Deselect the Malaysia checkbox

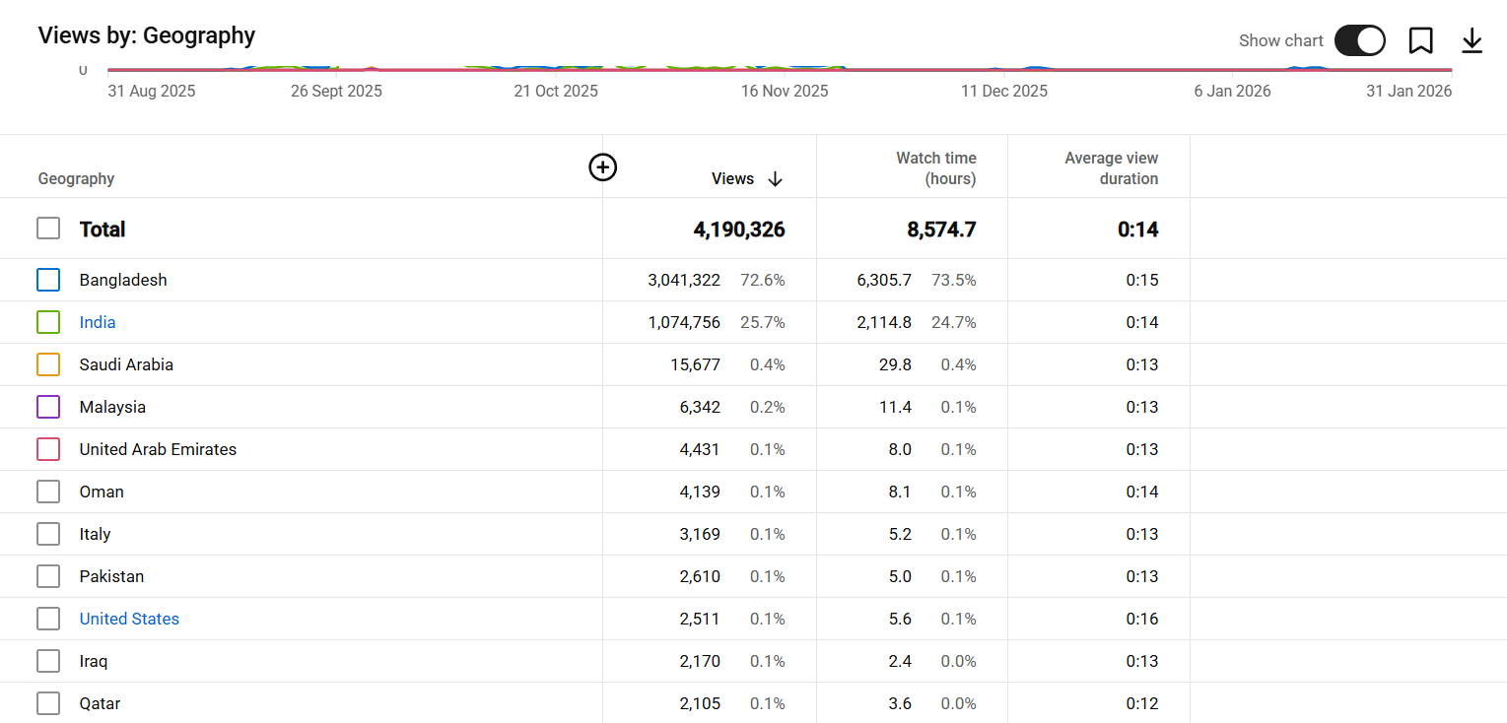[x=48, y=407]
